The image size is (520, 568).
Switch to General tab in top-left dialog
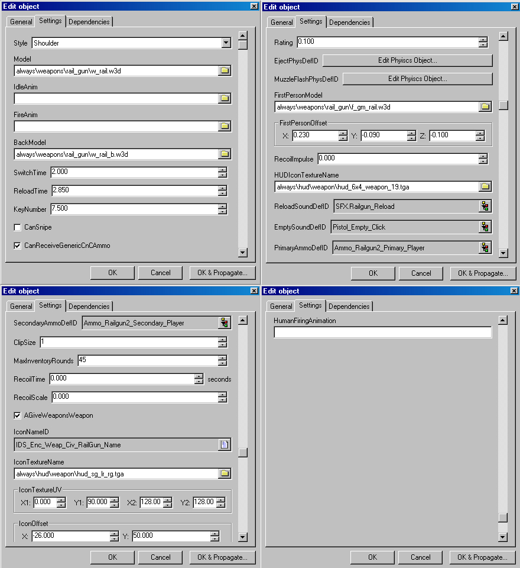[x=21, y=22]
